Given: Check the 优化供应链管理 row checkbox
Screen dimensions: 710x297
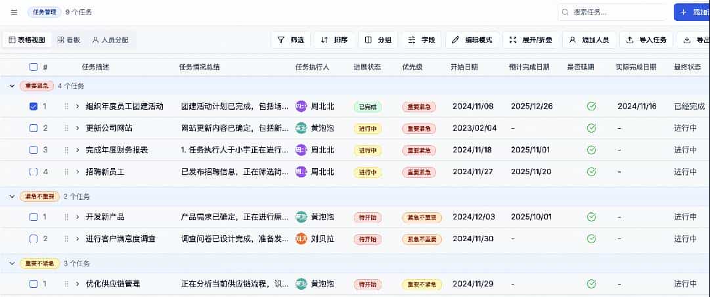Looking at the screenshot, I should tap(33, 284).
